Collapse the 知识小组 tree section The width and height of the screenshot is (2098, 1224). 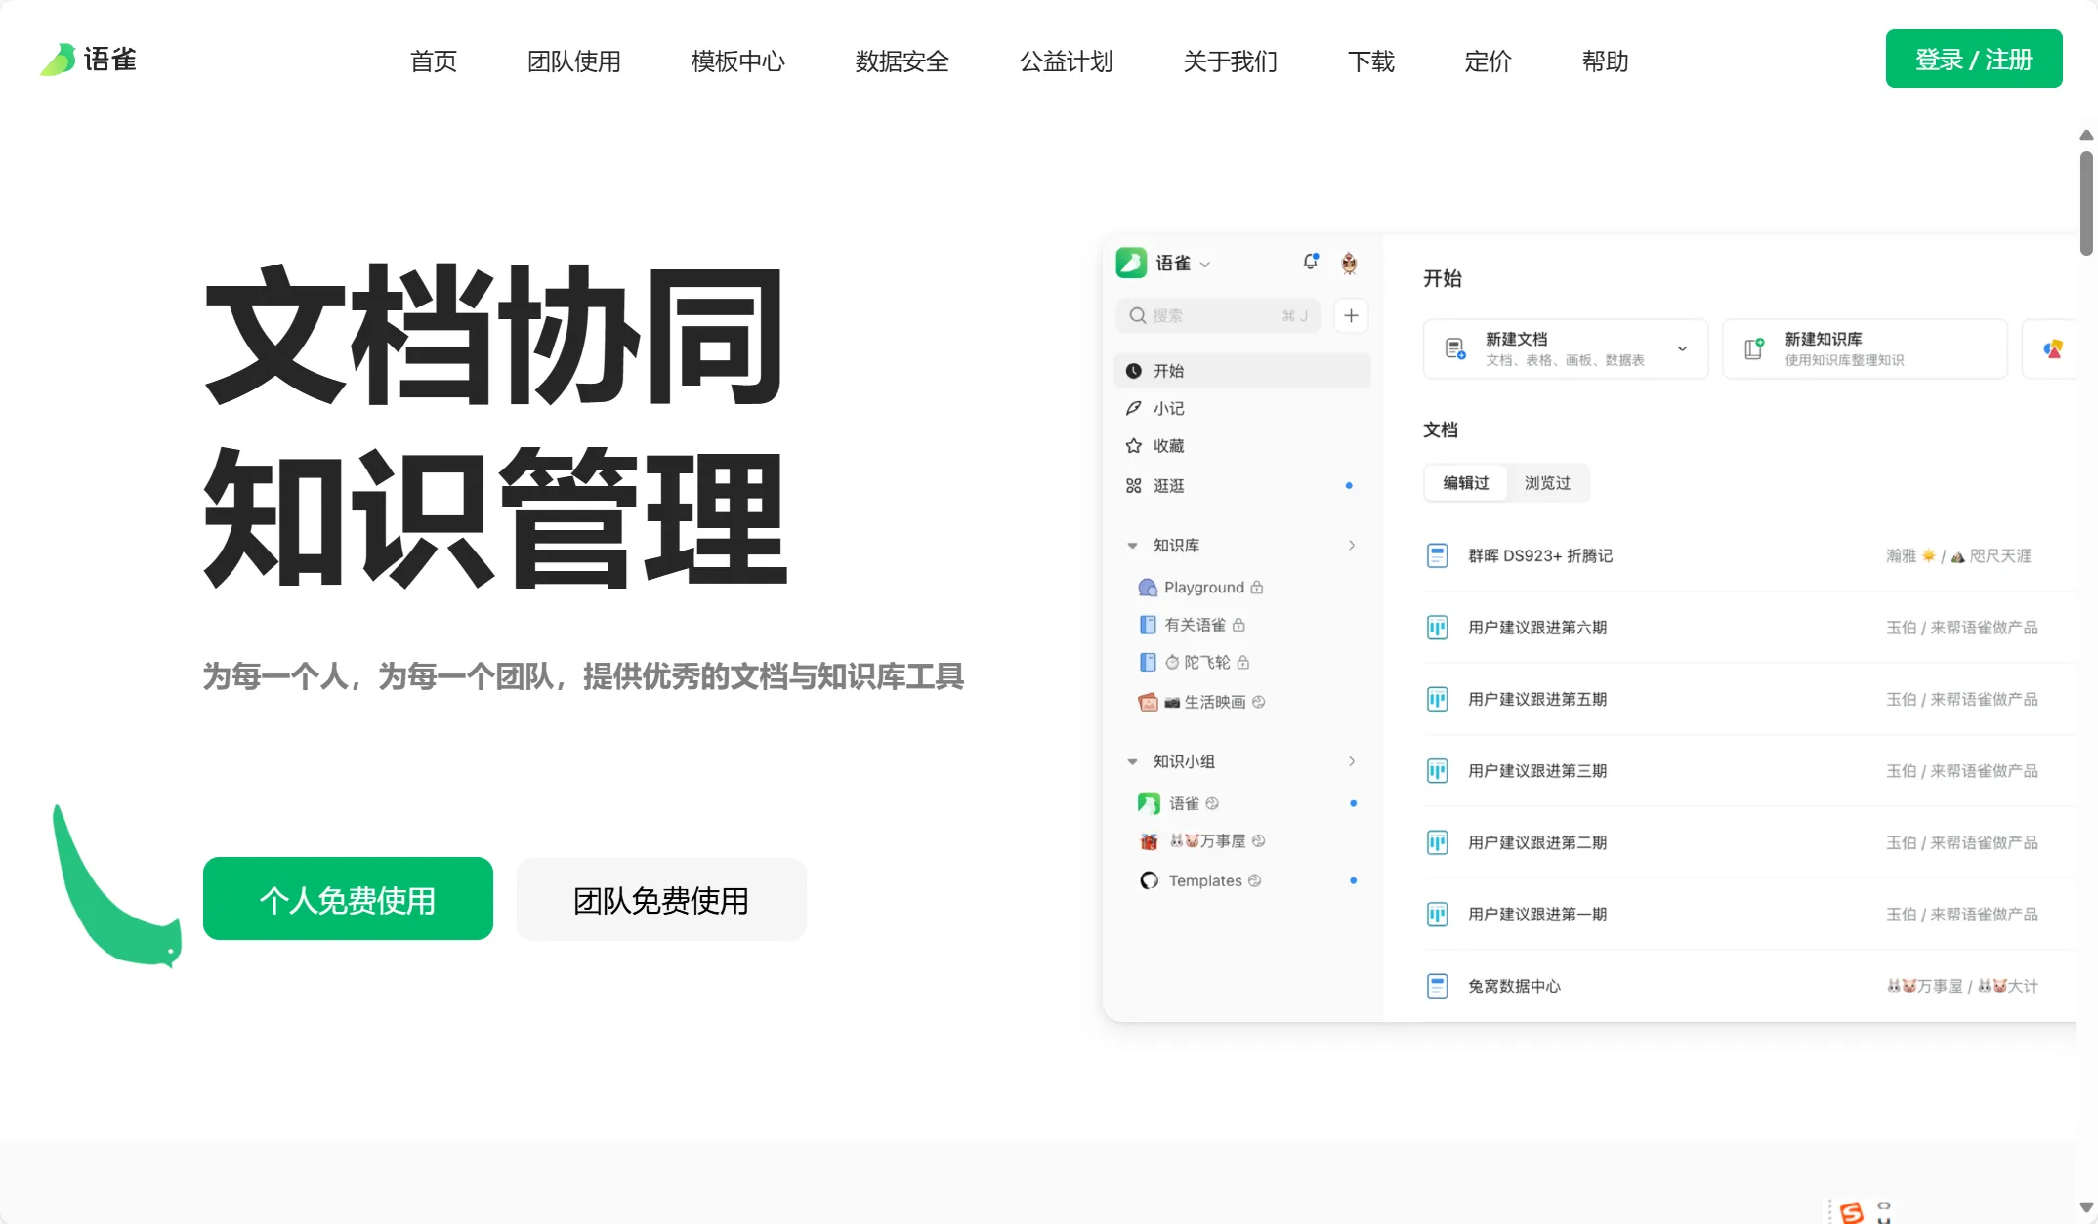[1132, 761]
